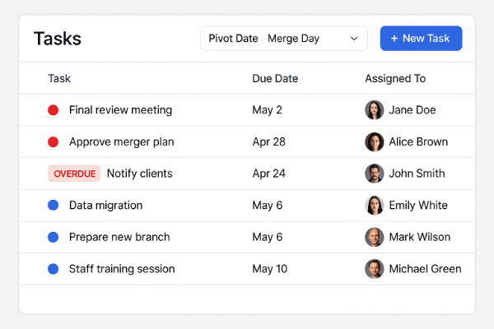Toggle red status dot for Final review meeting

(x=54, y=110)
